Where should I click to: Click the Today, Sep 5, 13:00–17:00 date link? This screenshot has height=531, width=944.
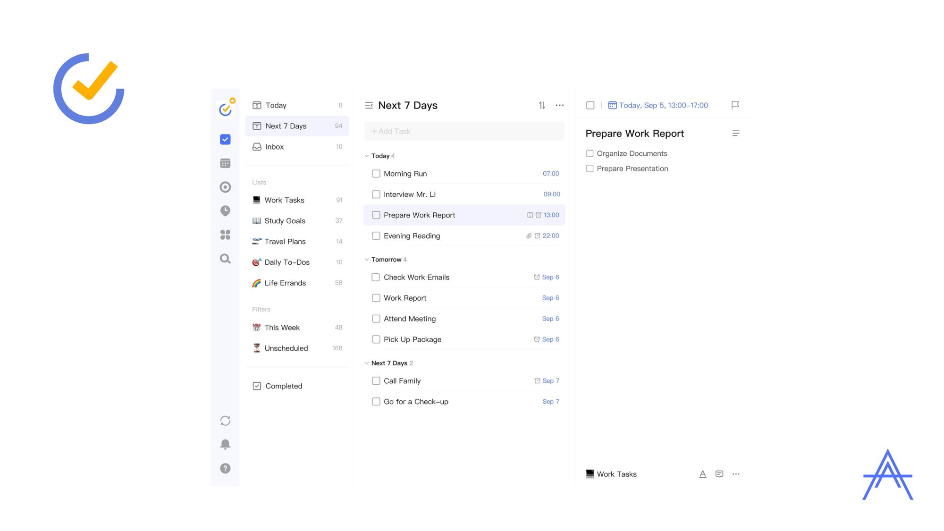663,105
